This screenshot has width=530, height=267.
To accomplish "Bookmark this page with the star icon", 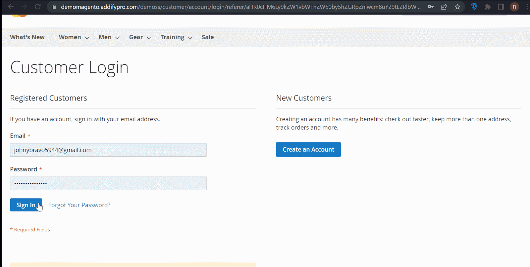I will click(457, 7).
